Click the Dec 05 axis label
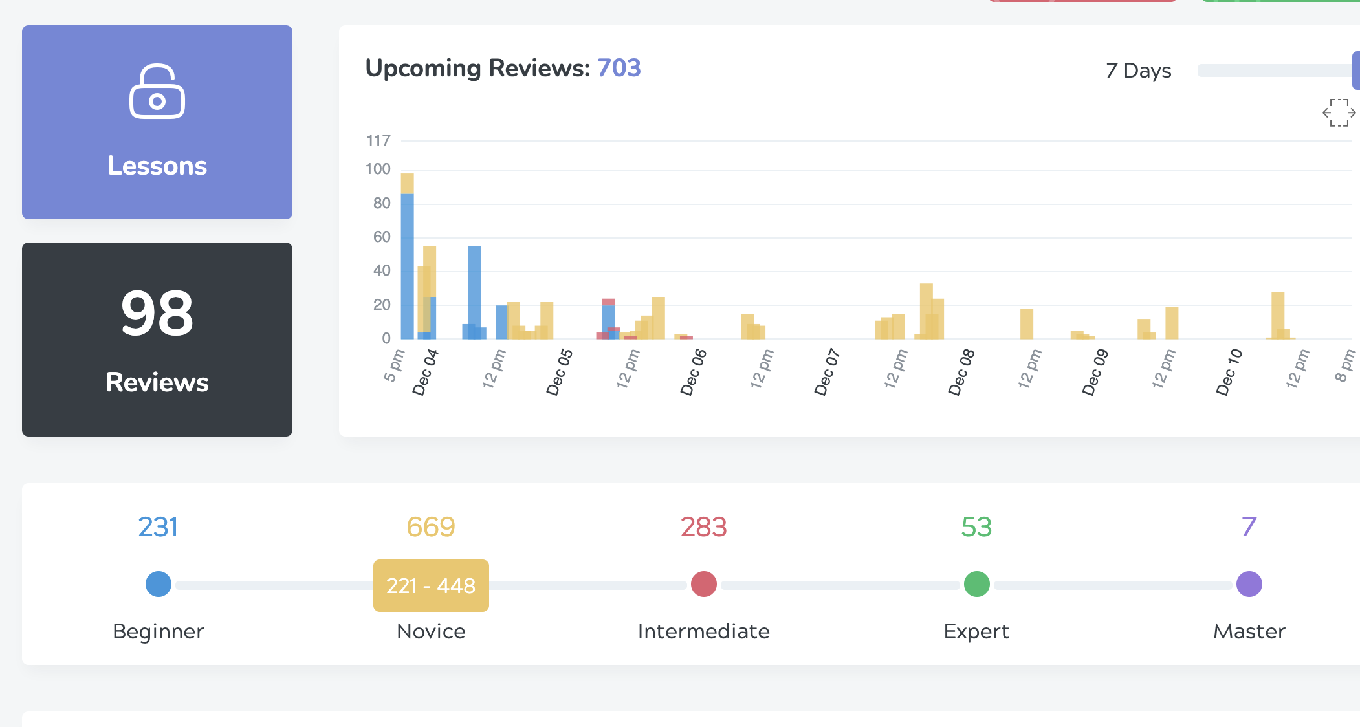This screenshot has width=1360, height=727. pyautogui.click(x=560, y=372)
